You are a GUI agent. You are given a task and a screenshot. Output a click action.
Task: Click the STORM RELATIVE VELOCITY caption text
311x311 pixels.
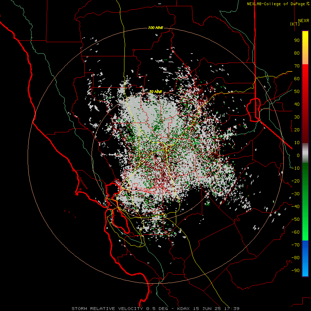[x=107, y=309]
